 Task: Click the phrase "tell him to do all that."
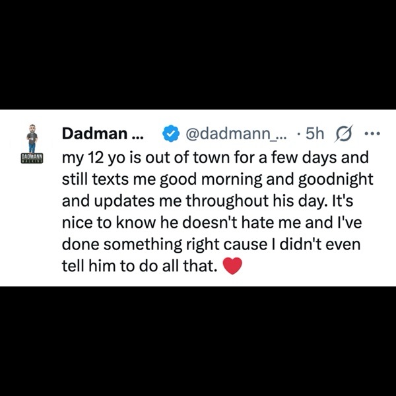(x=140, y=266)
